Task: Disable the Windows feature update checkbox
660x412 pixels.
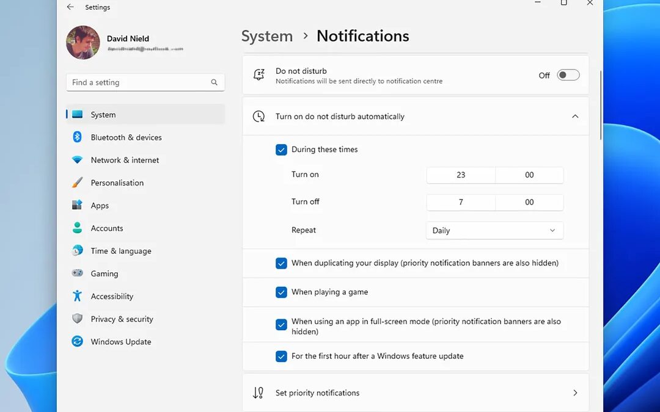Action: point(281,356)
